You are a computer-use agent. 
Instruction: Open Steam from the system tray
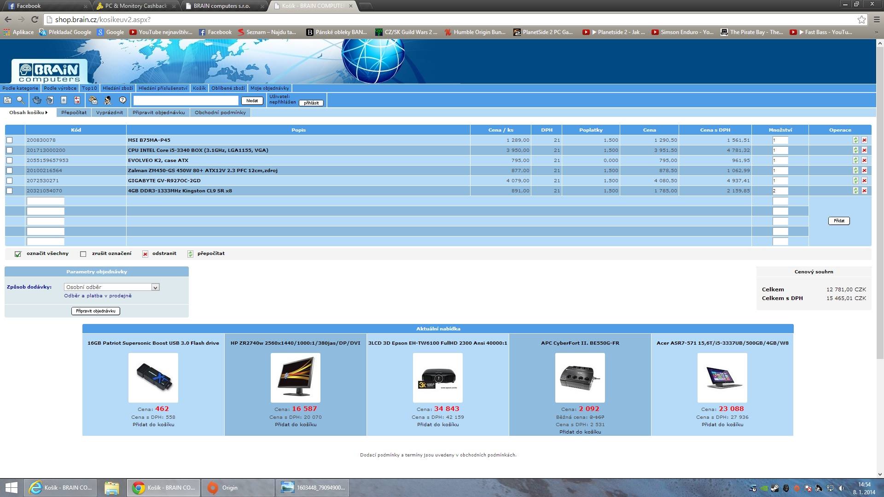coord(775,488)
